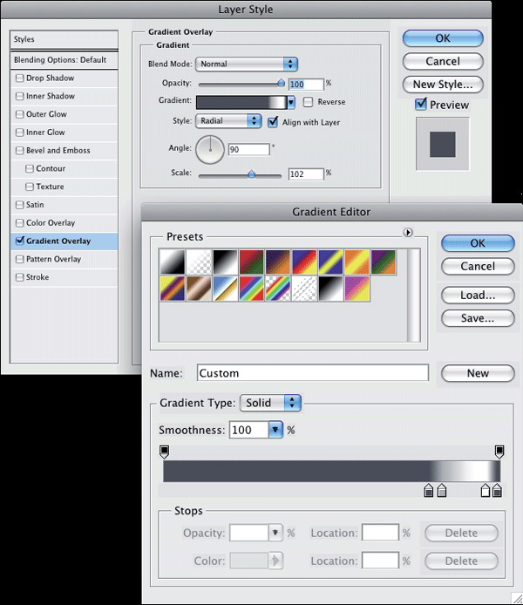Click the Layer Style preview swatch thumbnail
The width and height of the screenshot is (523, 605).
click(443, 144)
